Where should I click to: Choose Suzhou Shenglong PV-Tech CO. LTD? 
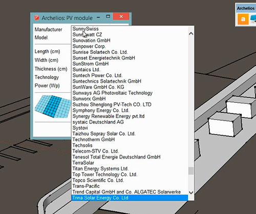[130, 104]
